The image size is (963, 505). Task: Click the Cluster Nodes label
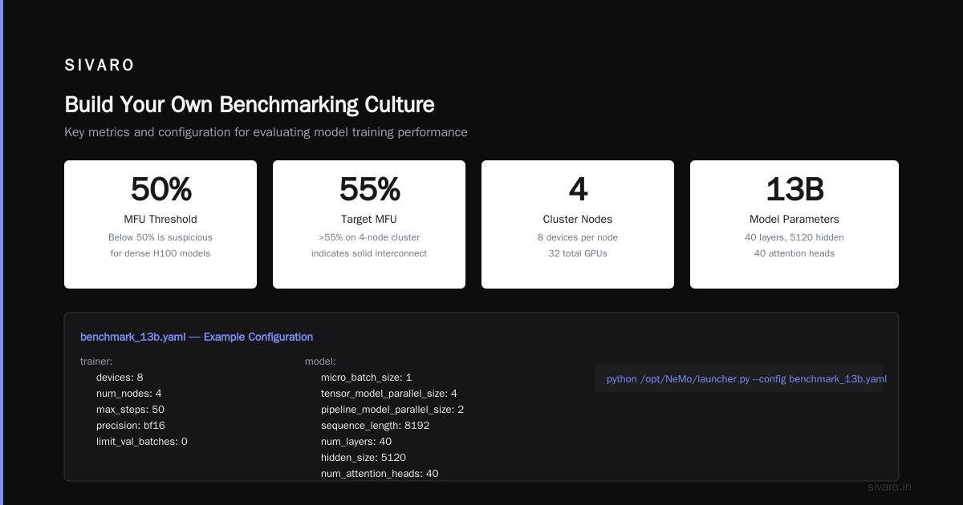[578, 219]
